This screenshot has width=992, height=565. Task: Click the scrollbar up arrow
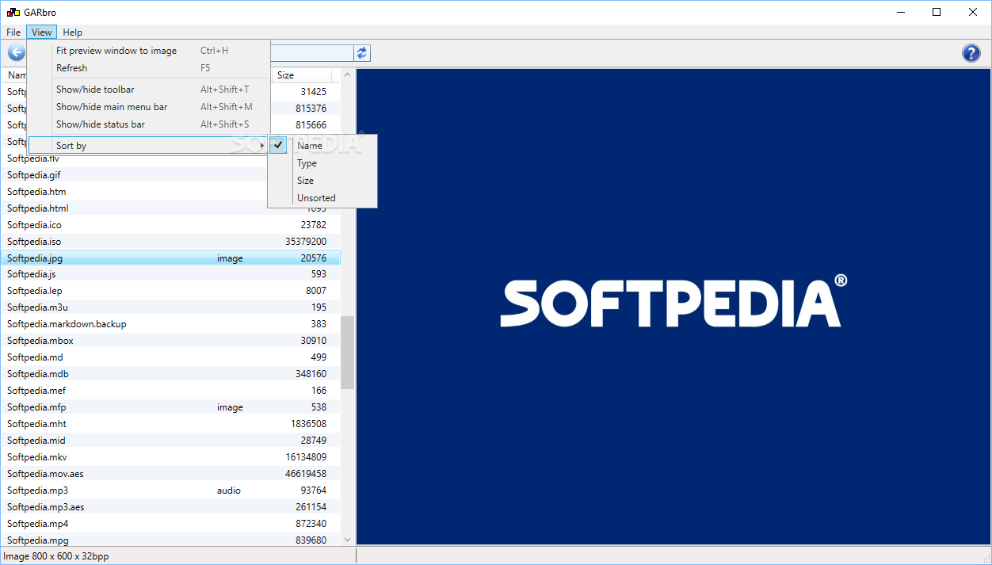347,75
